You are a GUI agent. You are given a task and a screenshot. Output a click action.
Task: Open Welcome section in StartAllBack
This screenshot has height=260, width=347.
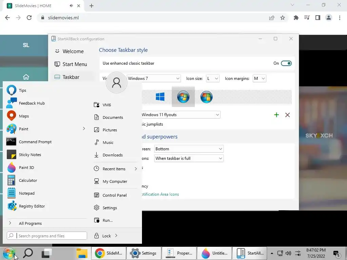(x=69, y=51)
